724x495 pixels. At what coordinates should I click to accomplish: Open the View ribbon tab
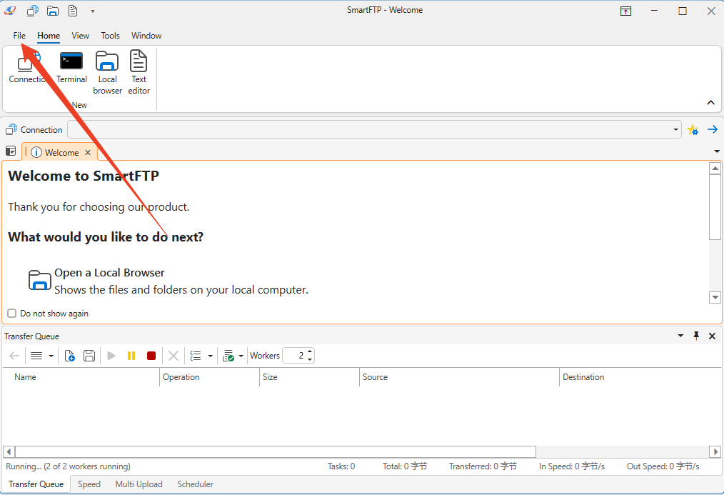[81, 36]
